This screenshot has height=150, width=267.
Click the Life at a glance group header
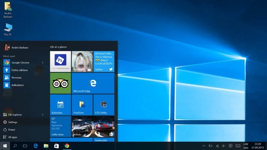58,47
